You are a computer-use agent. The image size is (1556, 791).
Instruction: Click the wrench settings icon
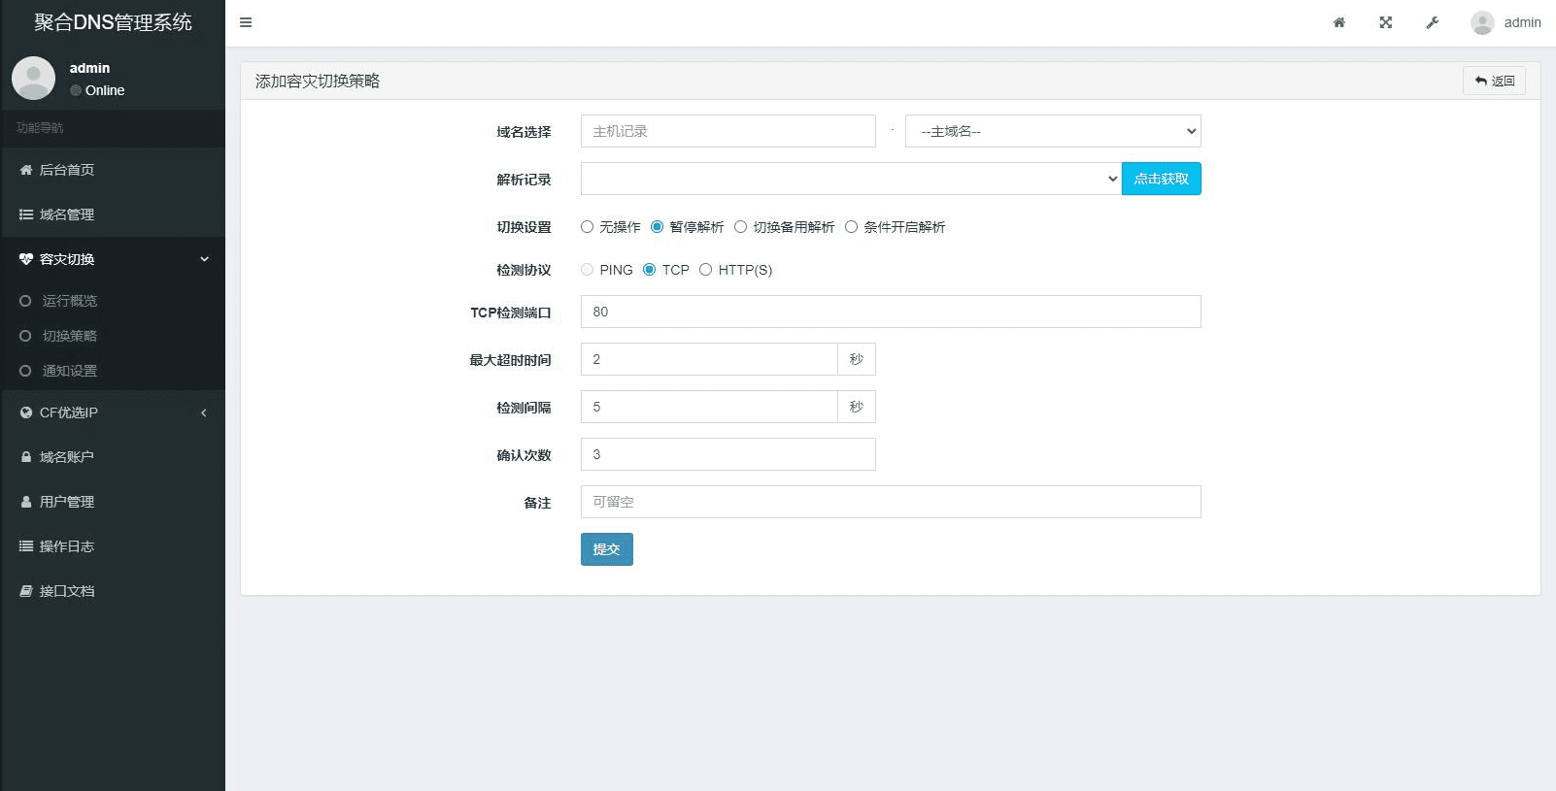pos(1433,22)
